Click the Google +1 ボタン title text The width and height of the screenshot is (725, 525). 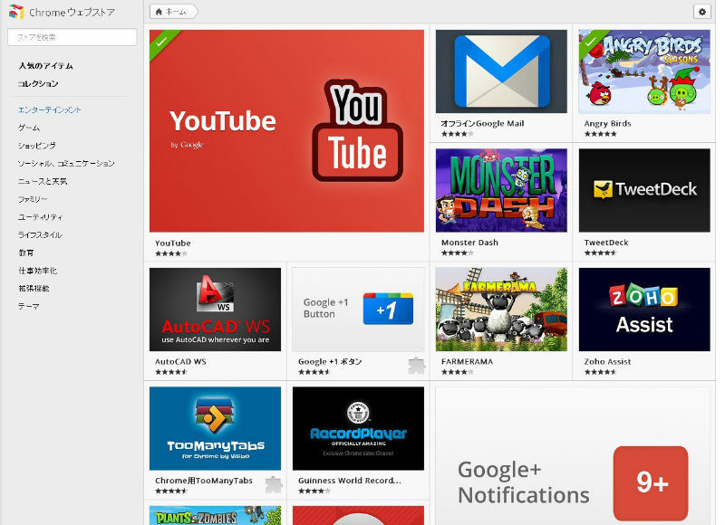[330, 361]
